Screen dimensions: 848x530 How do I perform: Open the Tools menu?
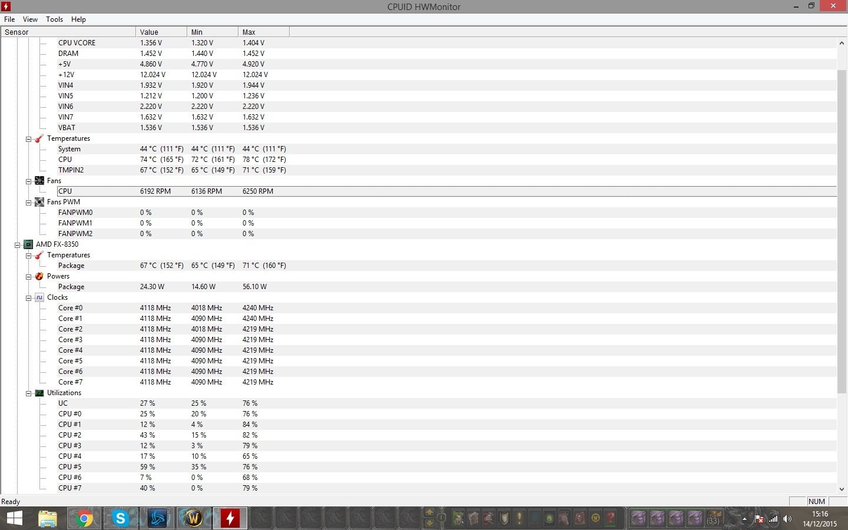[x=54, y=19]
